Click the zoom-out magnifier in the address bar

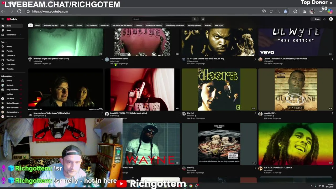point(278,11)
